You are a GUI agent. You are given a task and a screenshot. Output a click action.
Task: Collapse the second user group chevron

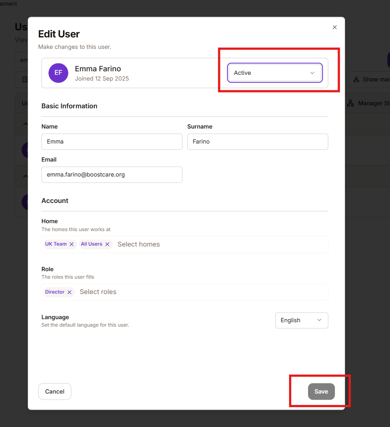25,177
